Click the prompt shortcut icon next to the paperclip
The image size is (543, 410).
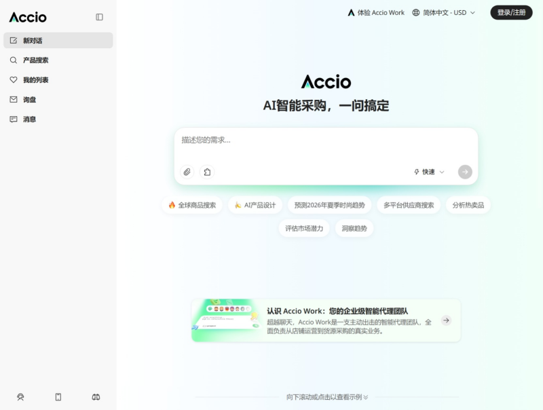[x=207, y=172]
